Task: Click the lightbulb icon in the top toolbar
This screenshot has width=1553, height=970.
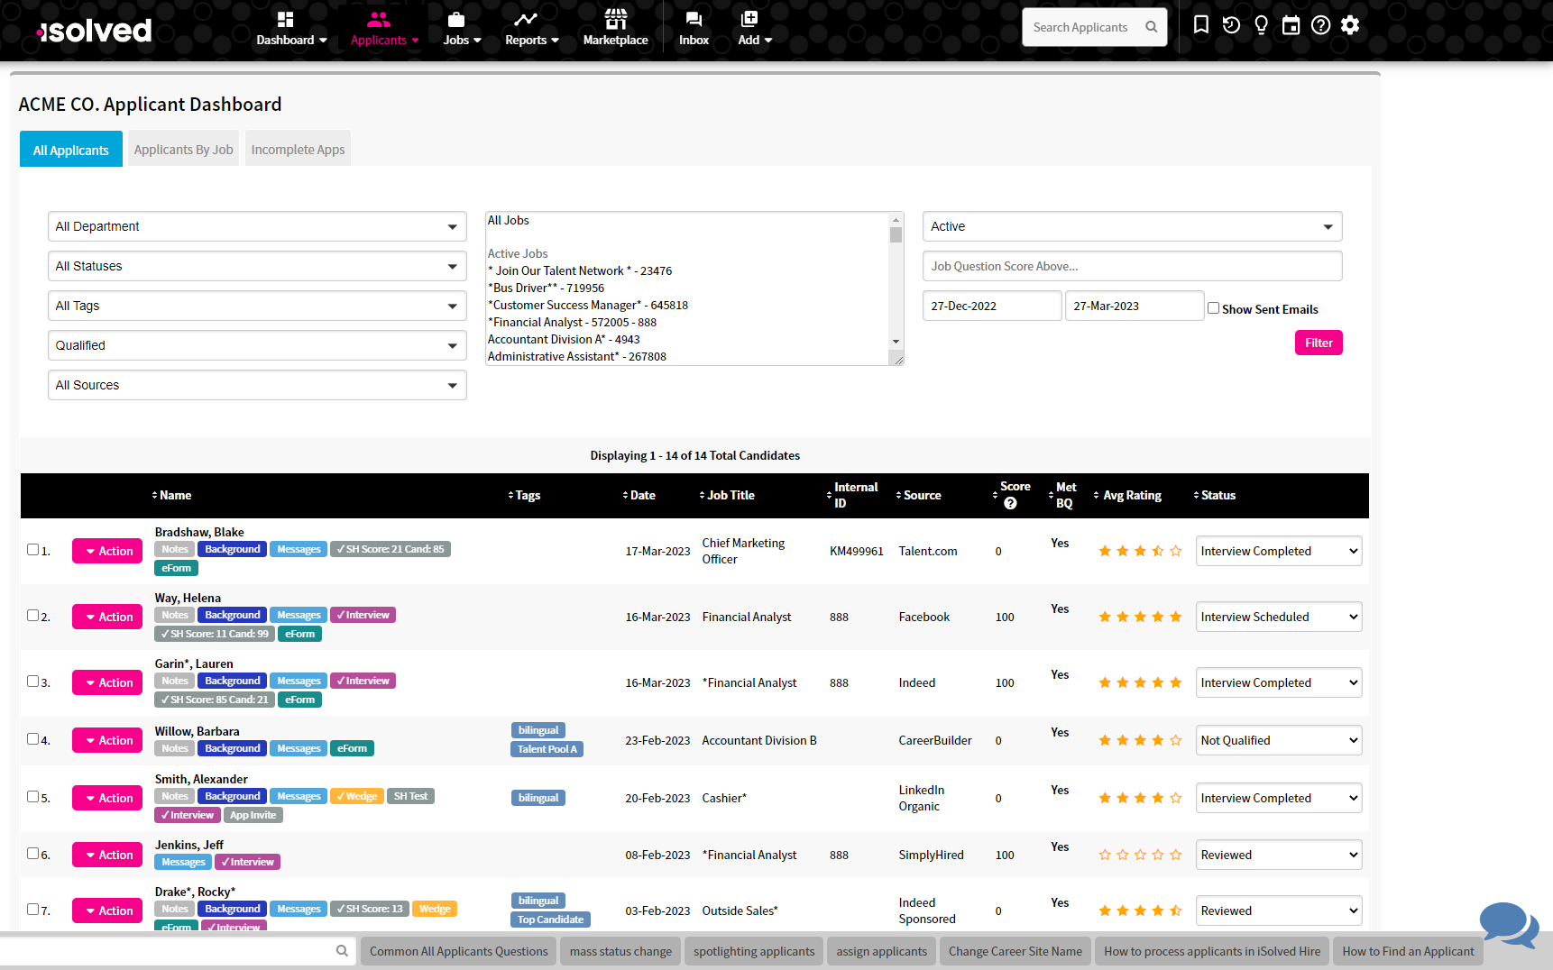Action: [1260, 25]
